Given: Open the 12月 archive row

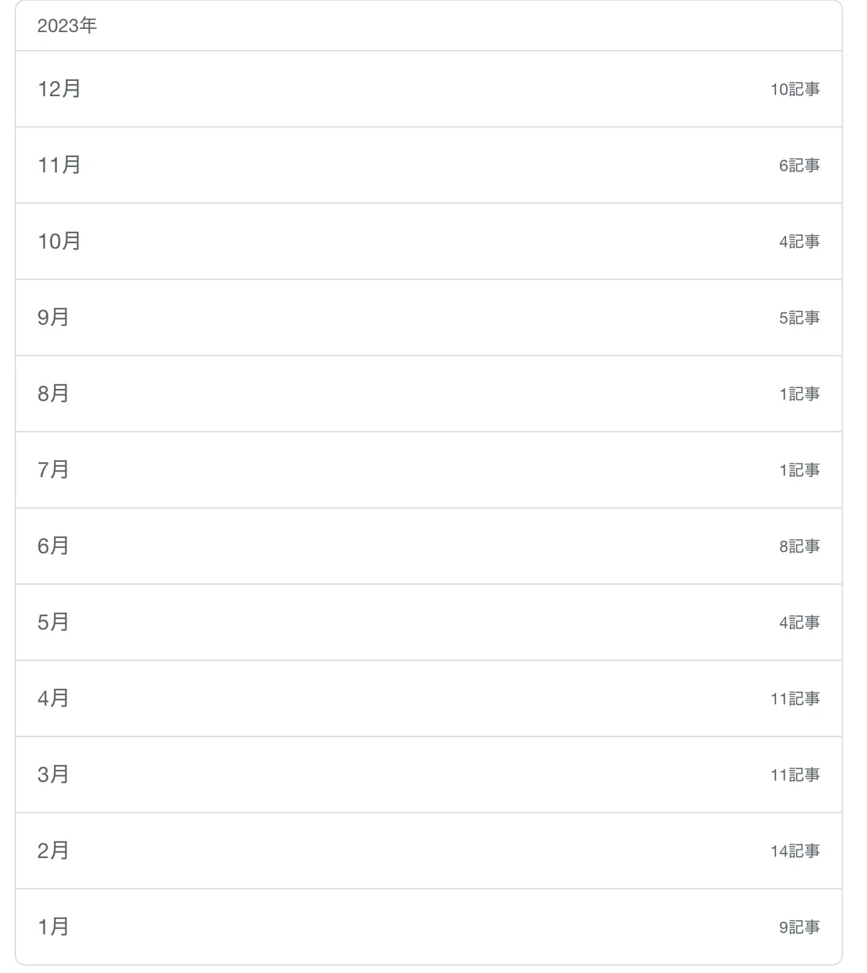Looking at the screenshot, I should [428, 89].
